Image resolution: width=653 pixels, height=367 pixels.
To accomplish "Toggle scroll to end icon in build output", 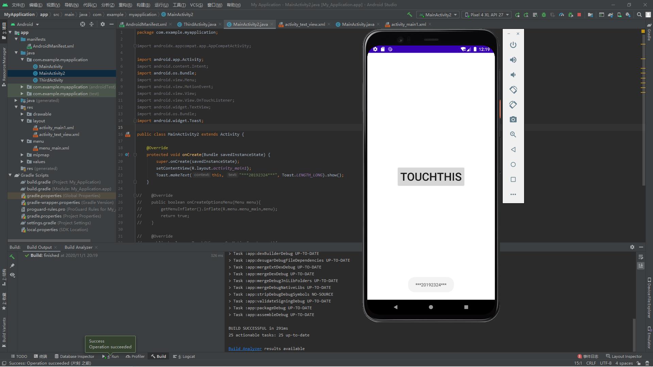I will click(x=641, y=266).
